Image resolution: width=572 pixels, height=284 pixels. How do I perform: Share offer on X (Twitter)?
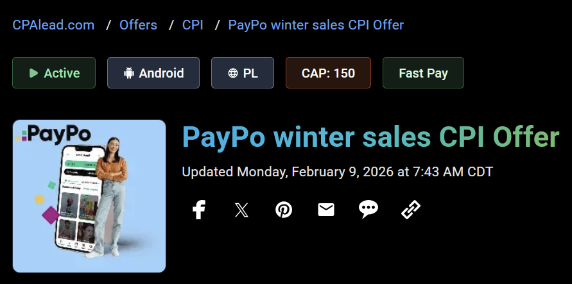click(241, 210)
